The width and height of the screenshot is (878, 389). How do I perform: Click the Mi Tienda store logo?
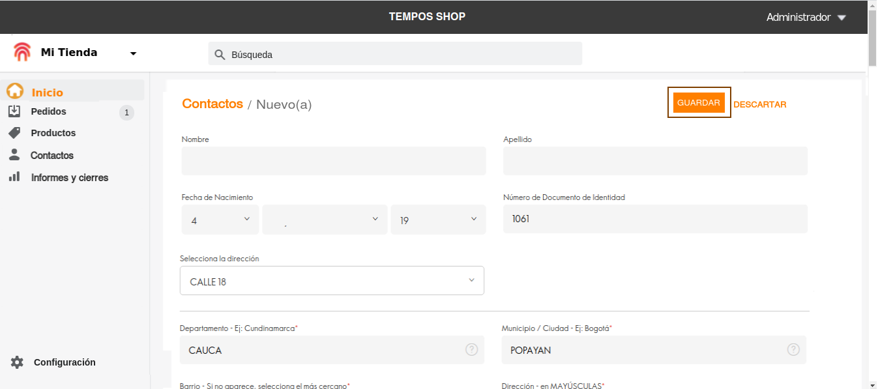point(22,52)
